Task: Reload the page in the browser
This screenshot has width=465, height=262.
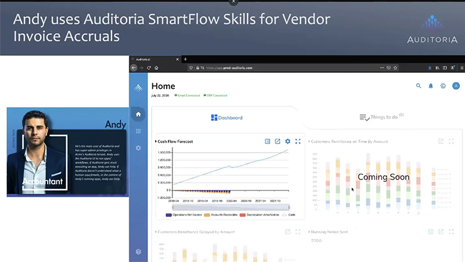Action: [x=149, y=68]
